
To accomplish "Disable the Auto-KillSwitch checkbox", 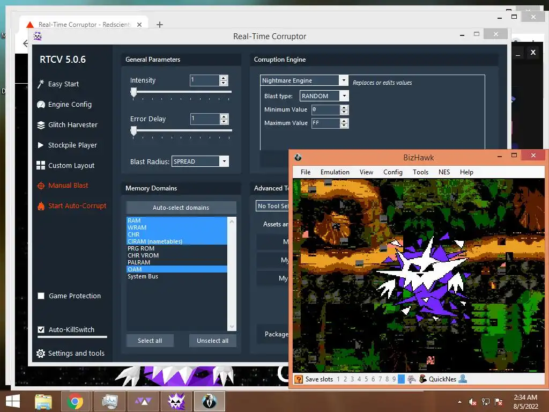I will click(41, 330).
